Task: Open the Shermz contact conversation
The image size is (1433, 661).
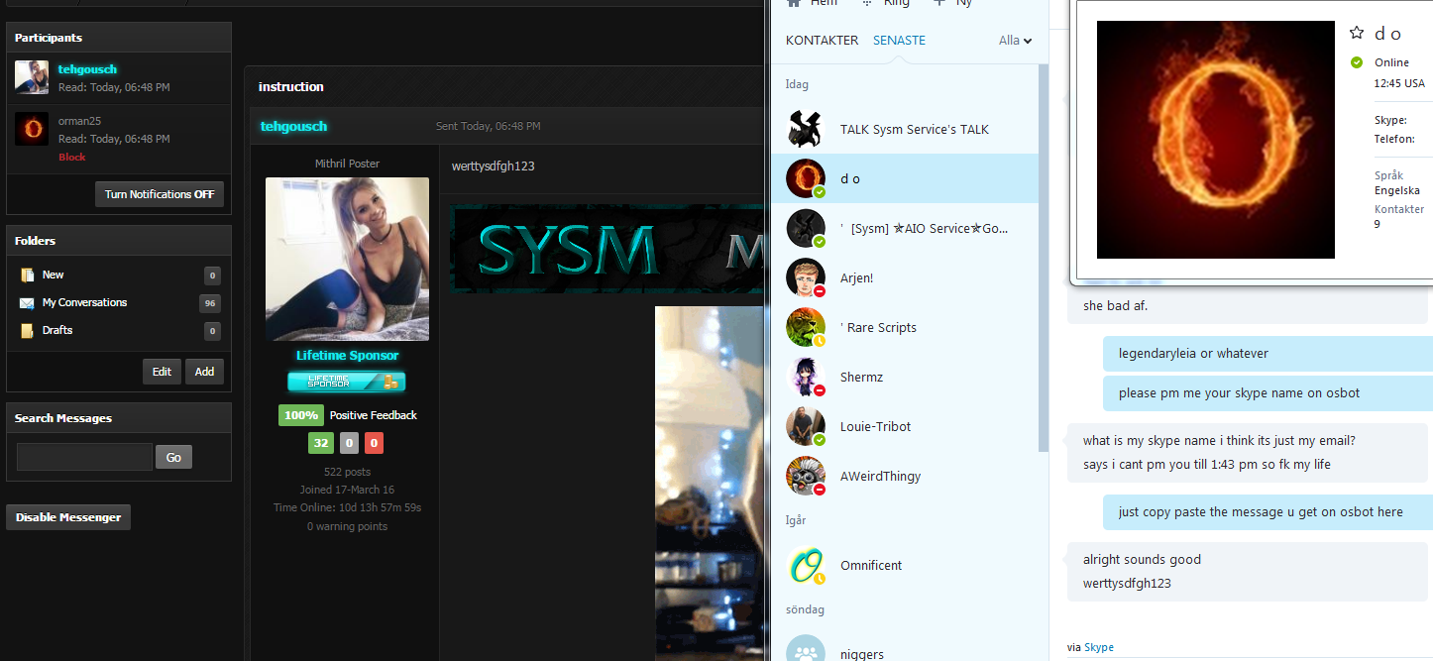Action: click(904, 377)
